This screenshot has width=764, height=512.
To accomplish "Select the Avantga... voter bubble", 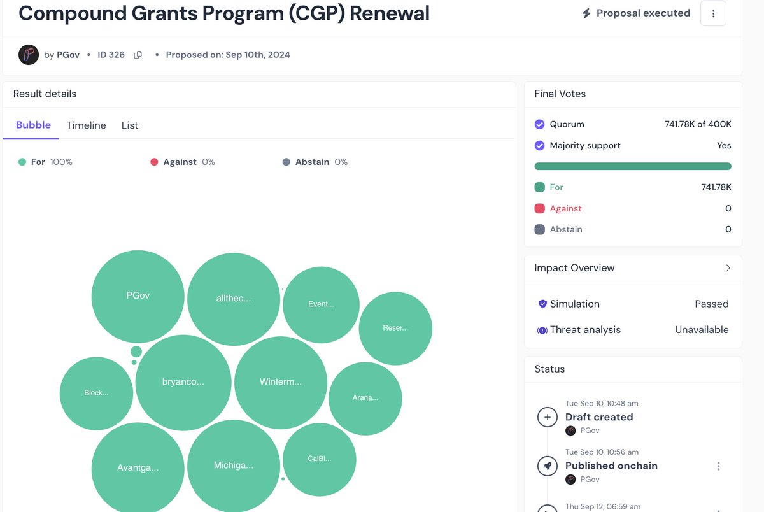I will pyautogui.click(x=138, y=467).
